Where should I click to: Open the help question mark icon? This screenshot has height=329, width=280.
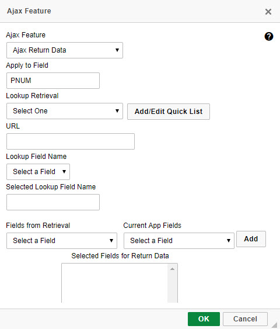pyautogui.click(x=269, y=36)
